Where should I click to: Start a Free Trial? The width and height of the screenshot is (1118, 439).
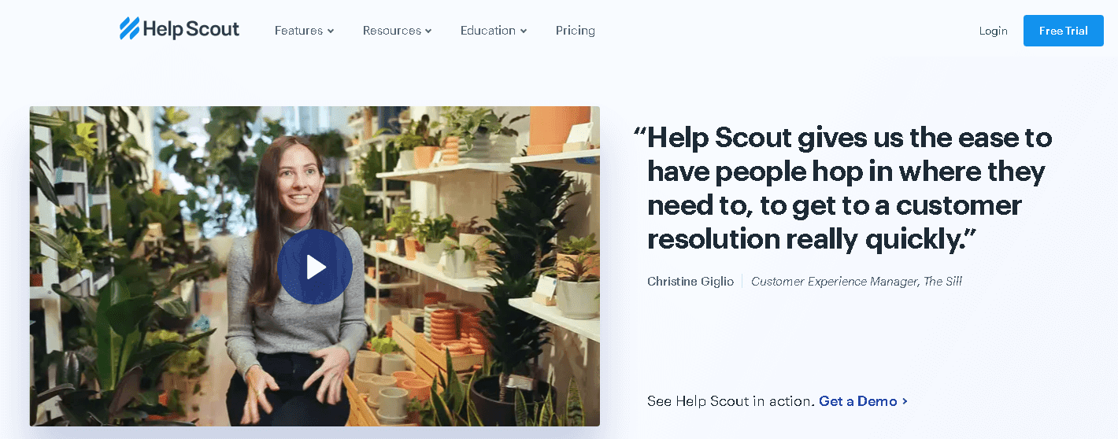click(1064, 31)
